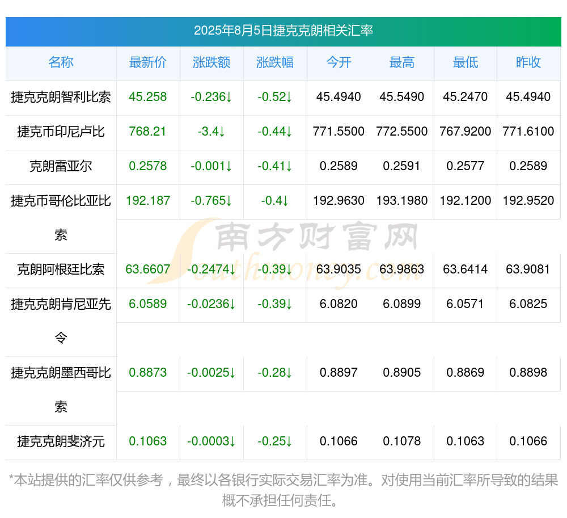Click change amount -0.0236↓

tap(211, 304)
